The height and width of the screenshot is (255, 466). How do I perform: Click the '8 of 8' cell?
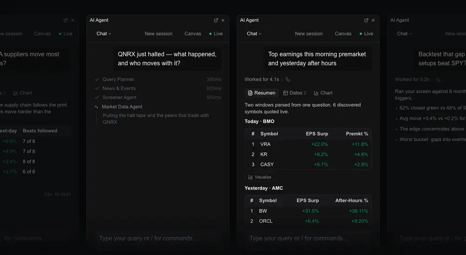pos(29,161)
